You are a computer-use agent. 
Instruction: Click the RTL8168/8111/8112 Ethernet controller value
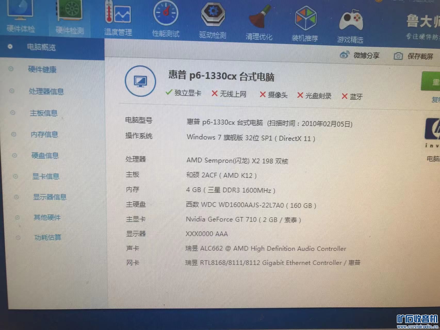tap(273, 263)
